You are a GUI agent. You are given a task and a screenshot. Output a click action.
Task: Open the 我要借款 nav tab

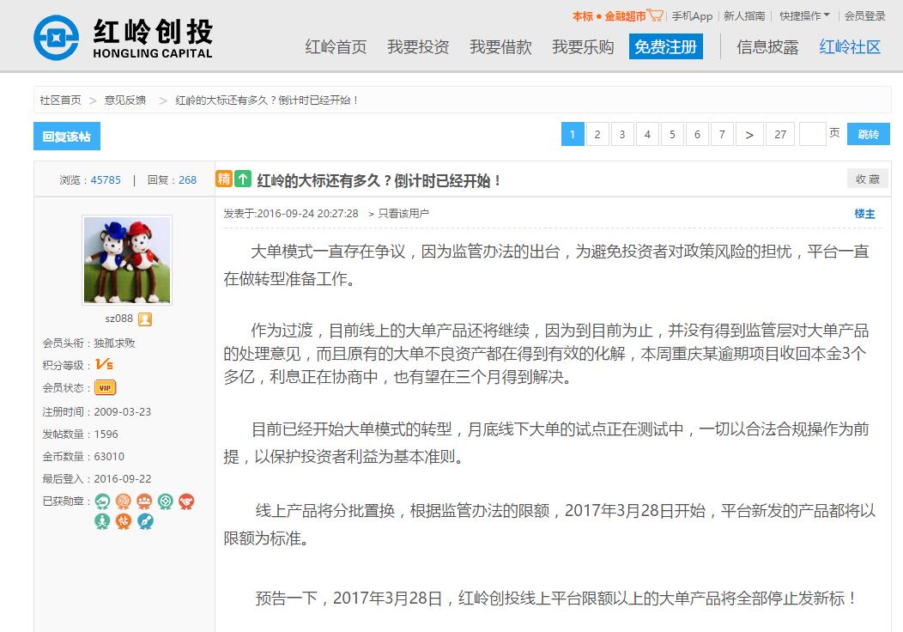tap(500, 46)
